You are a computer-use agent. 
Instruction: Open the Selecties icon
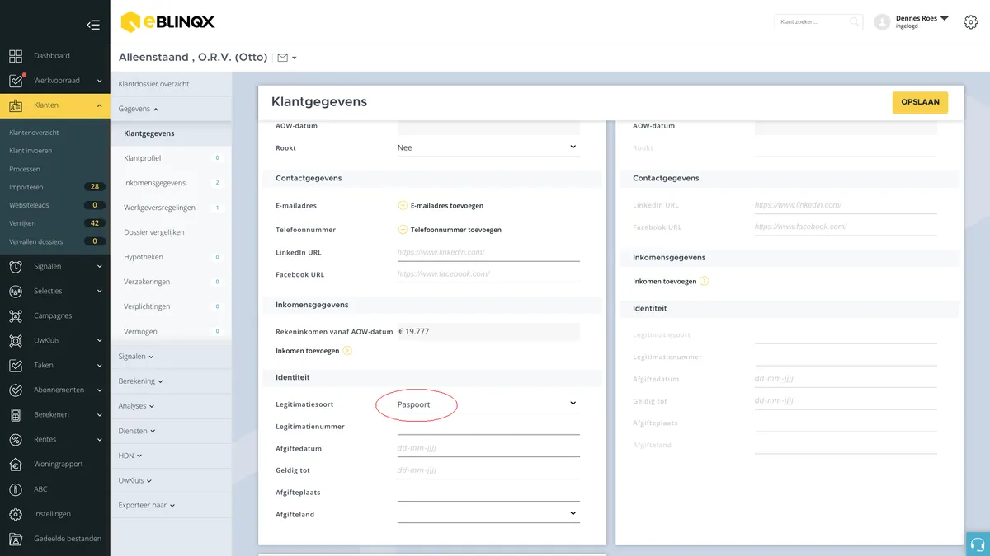pos(16,291)
